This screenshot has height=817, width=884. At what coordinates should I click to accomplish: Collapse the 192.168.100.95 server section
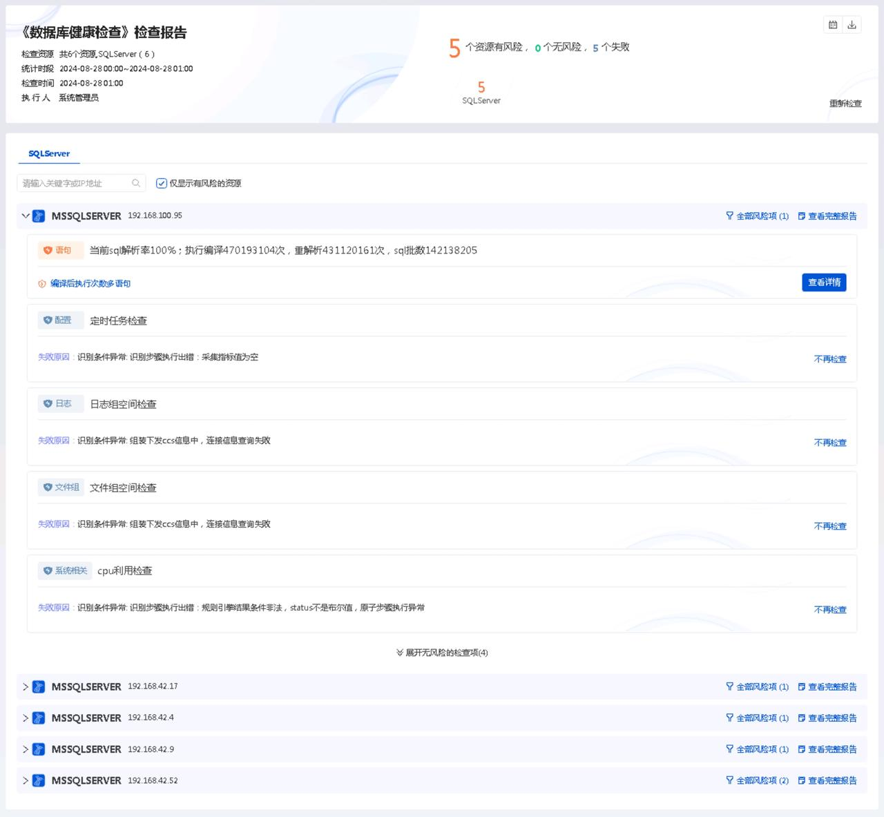tap(26, 216)
